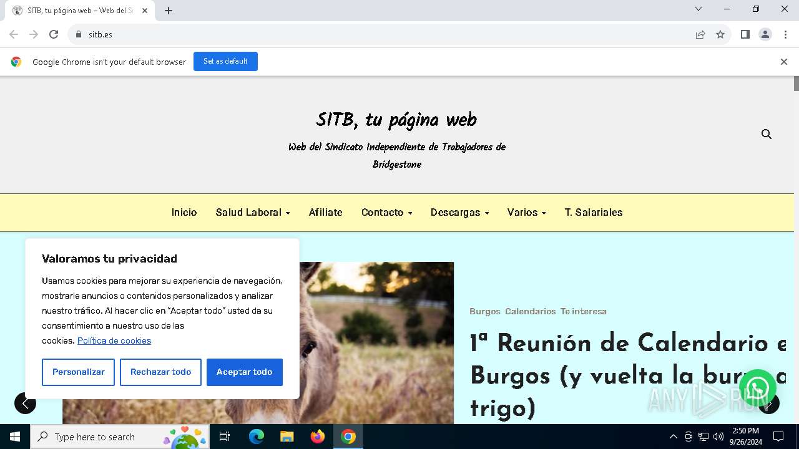The height and width of the screenshot is (449, 799).
Task: Open the 1ª Reunión de Calendario article
Action: click(x=627, y=375)
